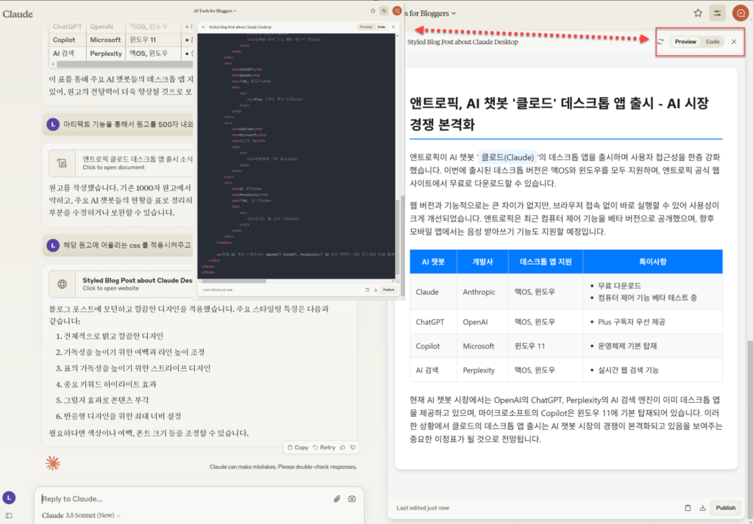Open the orange profile icon at top right
753x524 pixels.
pos(740,13)
